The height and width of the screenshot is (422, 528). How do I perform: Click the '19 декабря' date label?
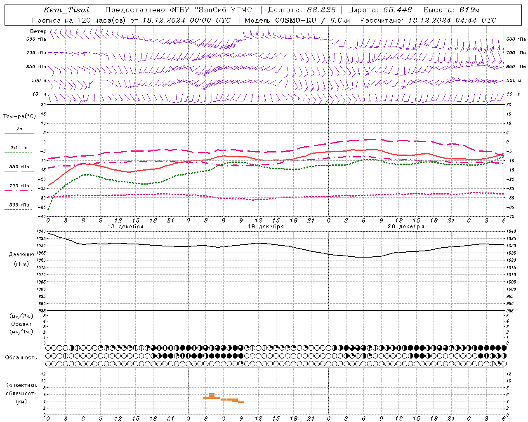[266, 227]
